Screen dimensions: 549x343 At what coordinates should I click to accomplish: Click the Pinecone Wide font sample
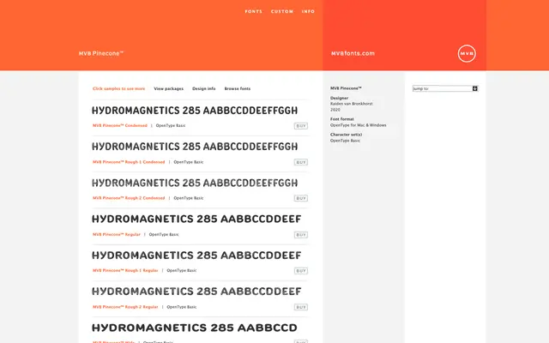(195, 328)
